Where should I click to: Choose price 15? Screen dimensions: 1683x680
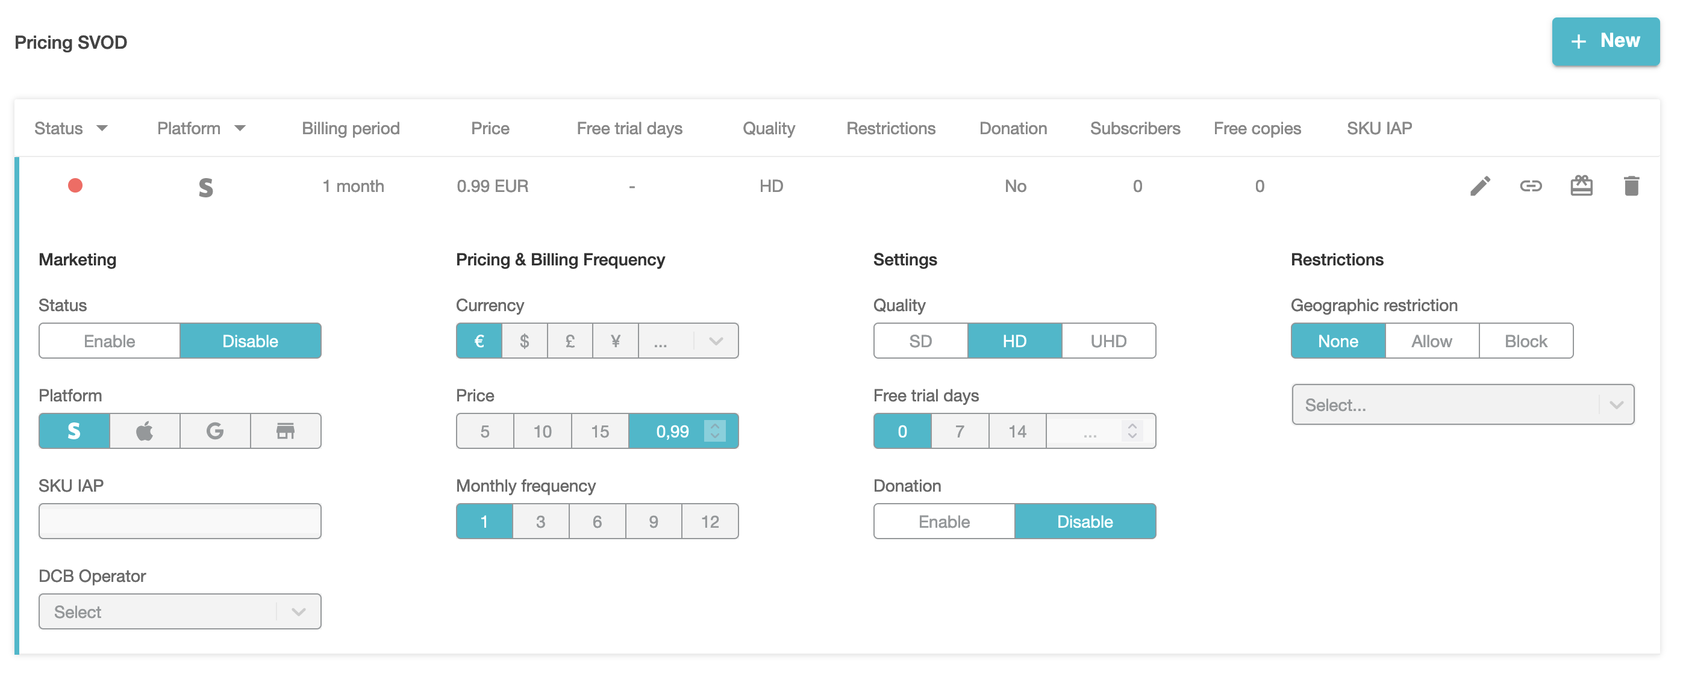pos(600,431)
